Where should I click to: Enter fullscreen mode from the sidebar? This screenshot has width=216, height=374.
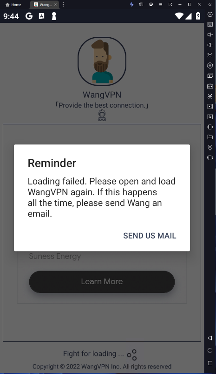(210, 55)
